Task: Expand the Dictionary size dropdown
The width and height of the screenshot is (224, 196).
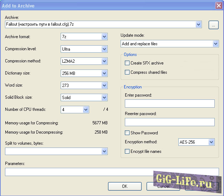Action: click(x=104, y=73)
